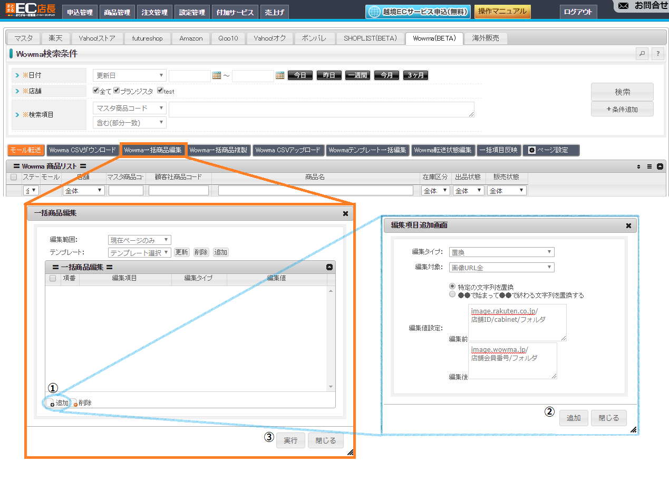Open the 設定管理 menu
The image size is (669, 482).
(192, 12)
